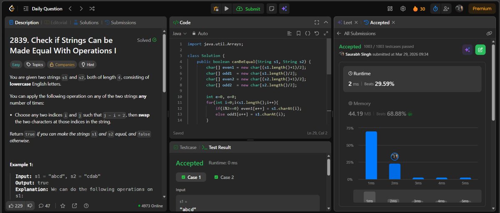Open the Java language dropdown

coord(180,33)
